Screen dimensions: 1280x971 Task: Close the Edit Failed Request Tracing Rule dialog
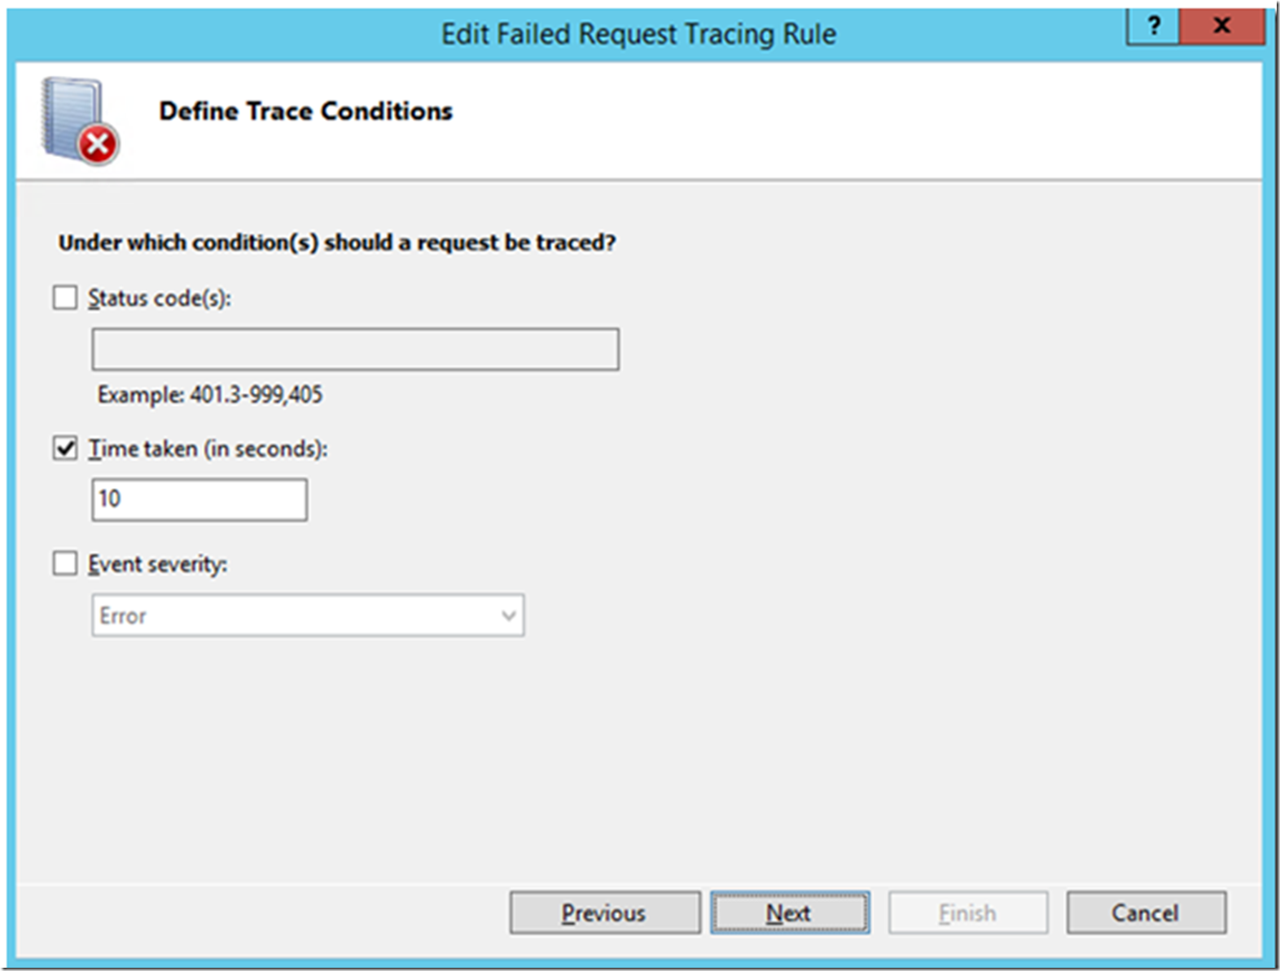1221,26
